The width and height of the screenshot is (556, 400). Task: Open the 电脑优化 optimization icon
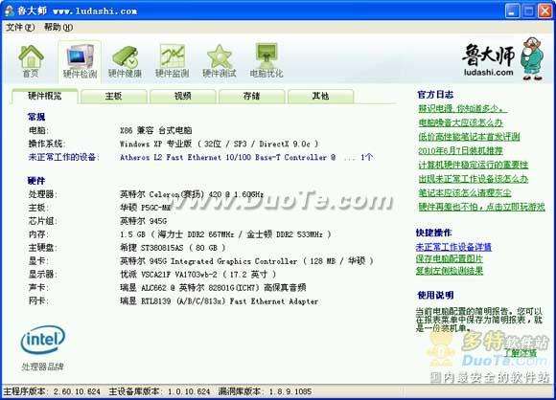[266, 61]
